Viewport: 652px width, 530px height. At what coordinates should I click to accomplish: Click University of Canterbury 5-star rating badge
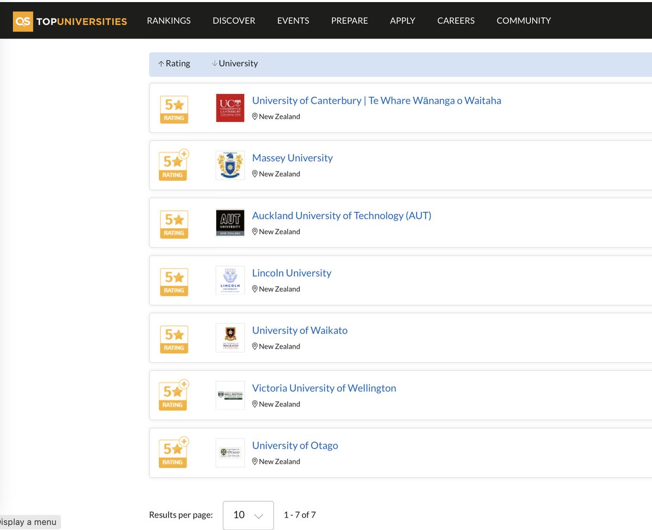pos(174,109)
